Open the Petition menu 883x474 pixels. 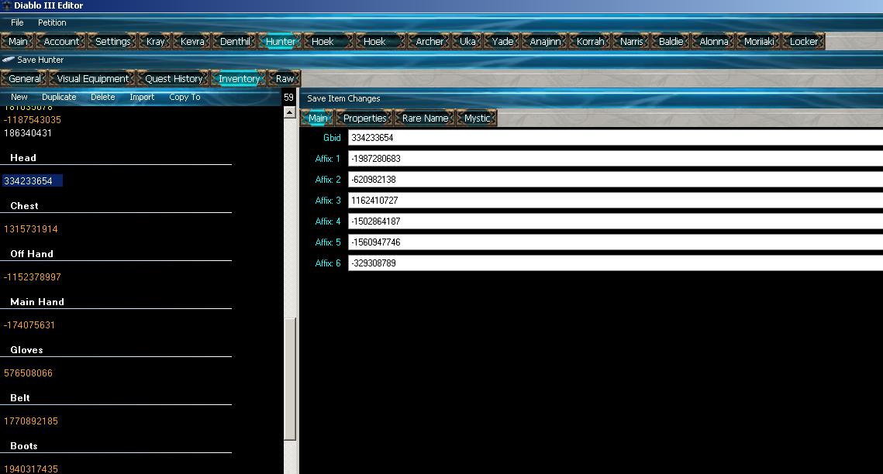point(52,22)
